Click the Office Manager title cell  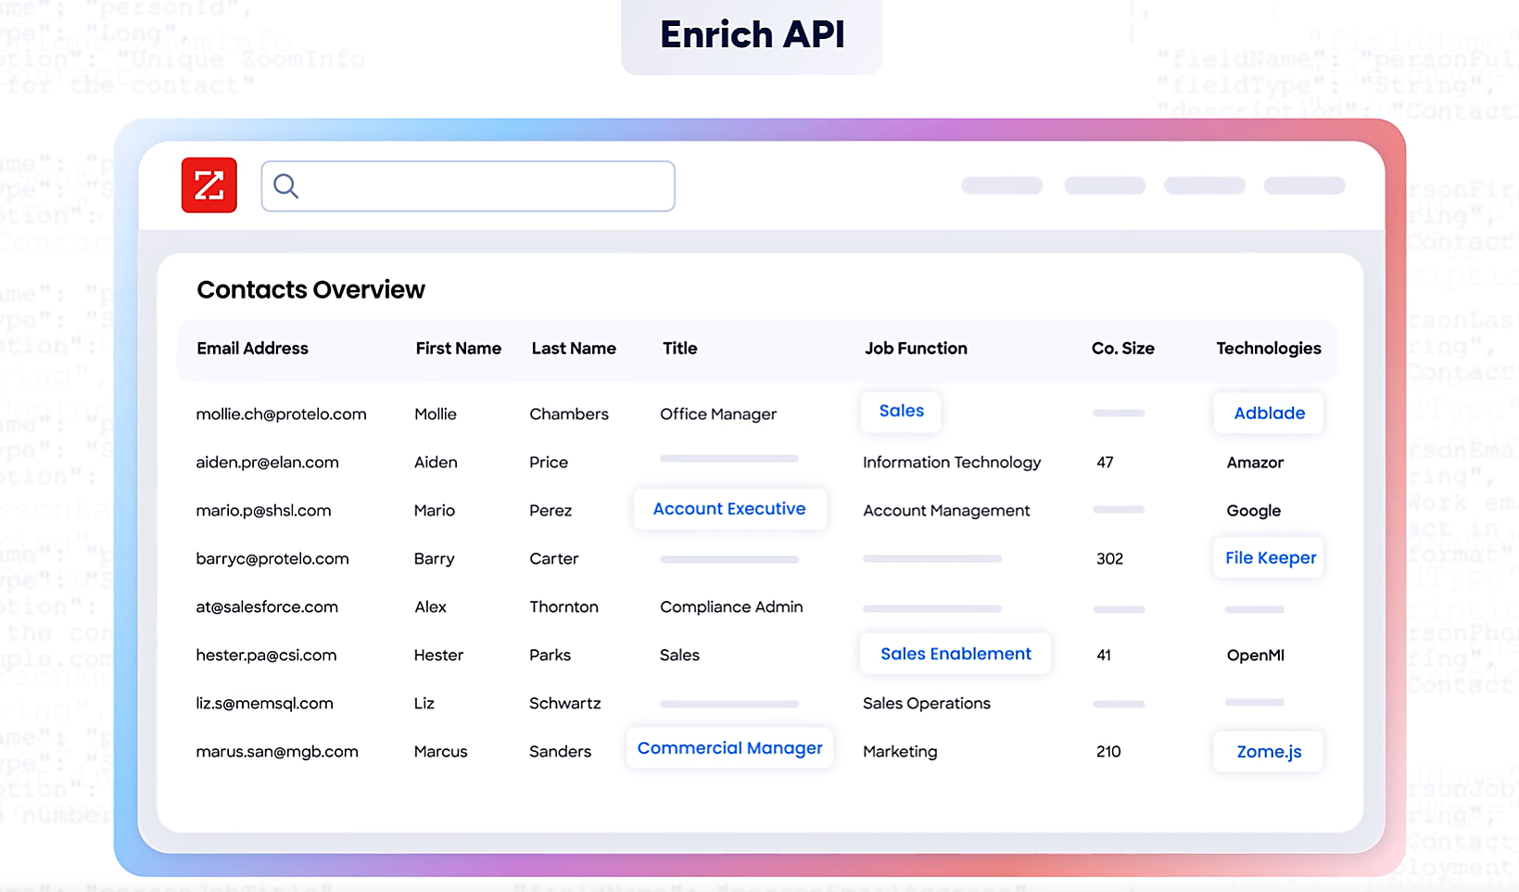(x=717, y=414)
